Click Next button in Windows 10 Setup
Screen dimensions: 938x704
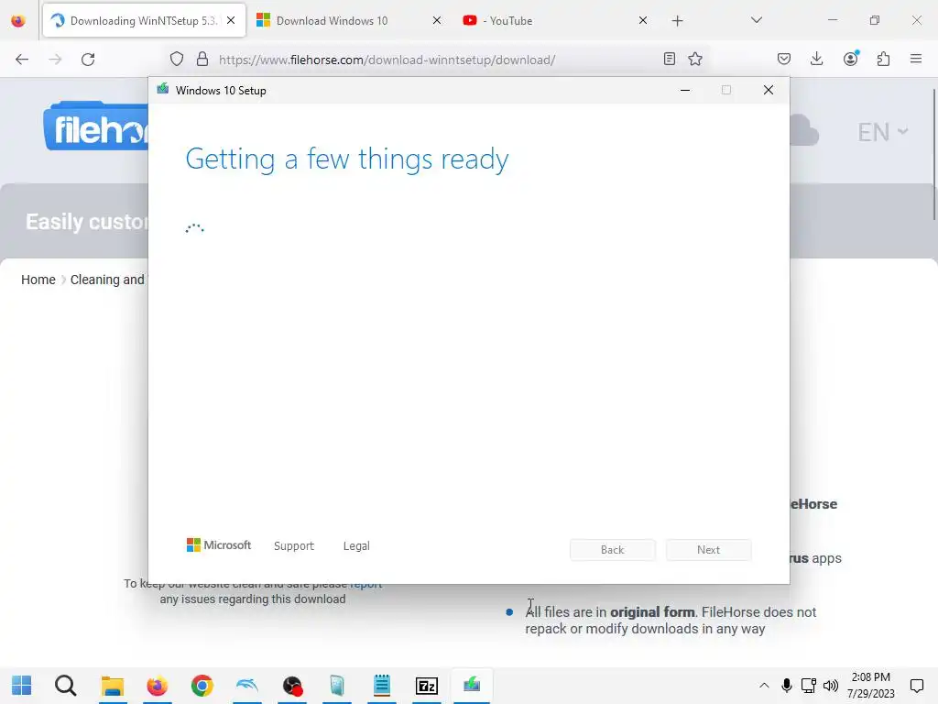coord(708,550)
